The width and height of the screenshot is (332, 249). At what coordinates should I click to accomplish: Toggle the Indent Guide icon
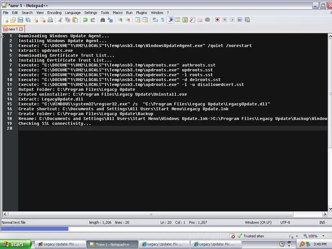pos(170,20)
